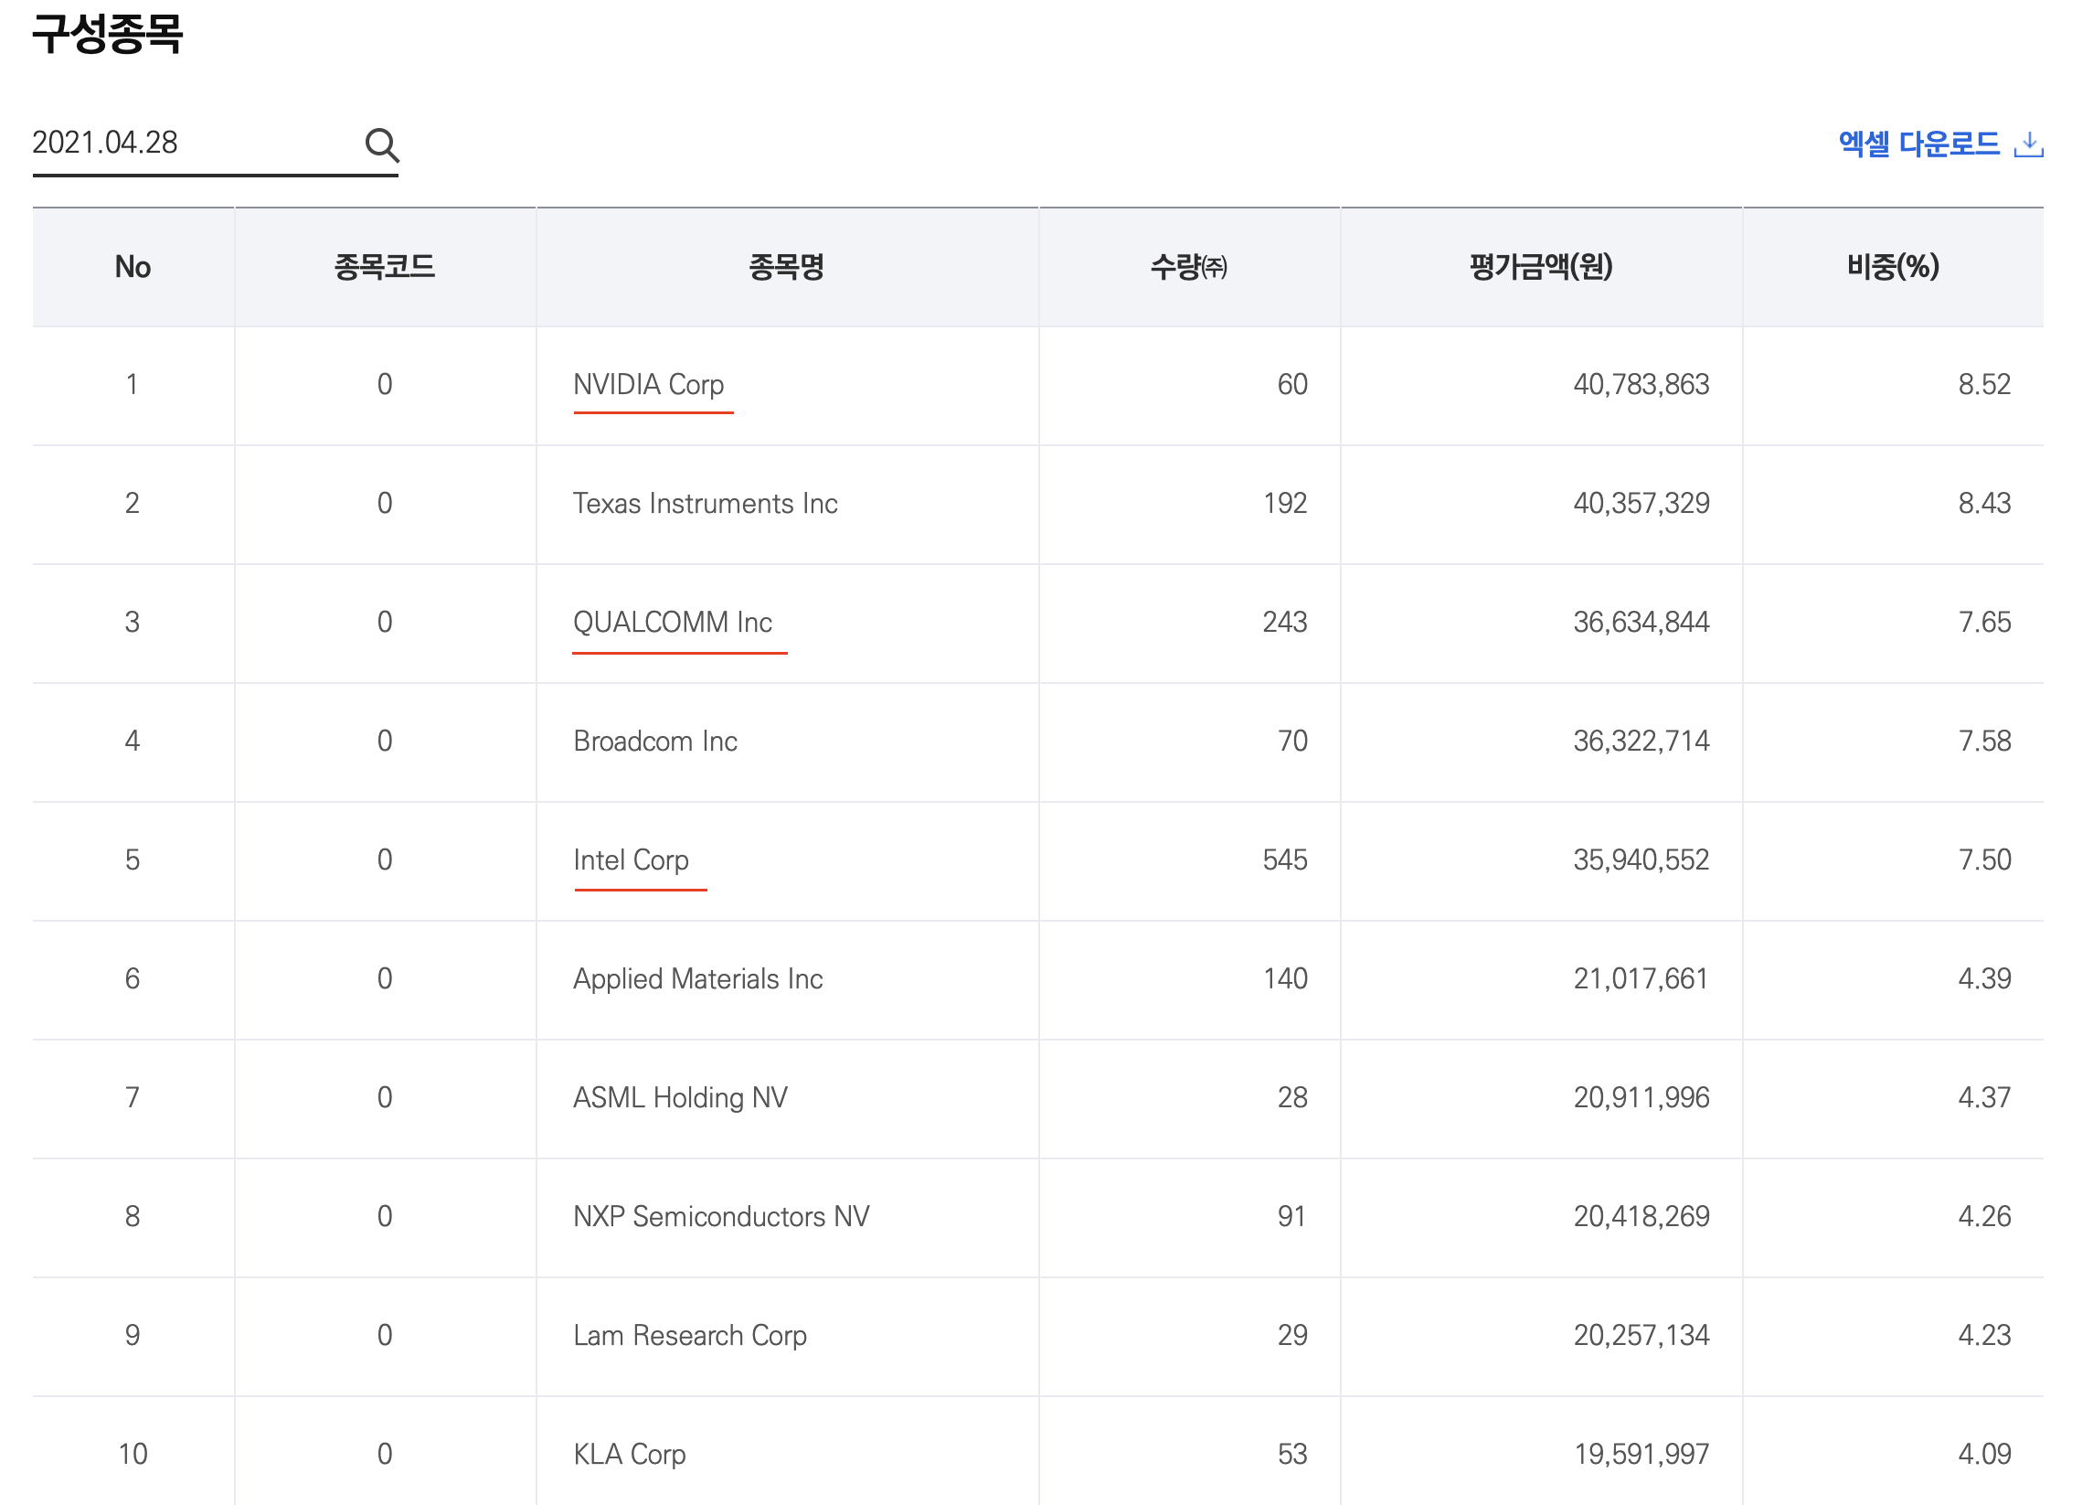Viewport: 2093px width, 1505px height.
Task: Click the ASML Holding NV entry
Action: (680, 1098)
